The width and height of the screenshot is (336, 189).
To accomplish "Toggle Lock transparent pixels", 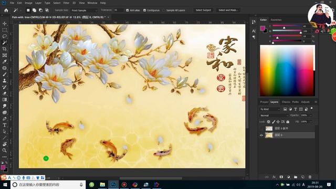I will pyautogui.click(x=268, y=122).
